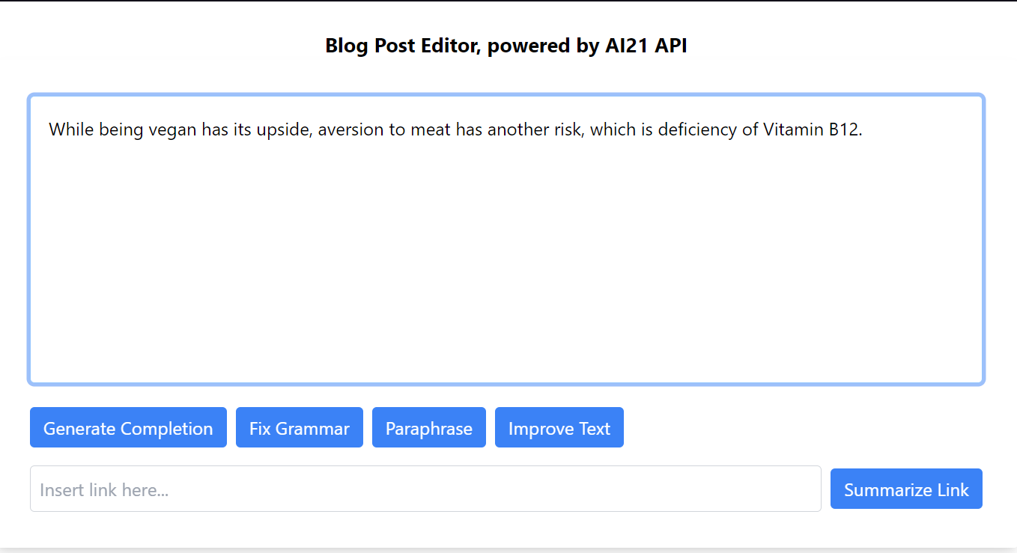Click the Generate Completion button

128,428
